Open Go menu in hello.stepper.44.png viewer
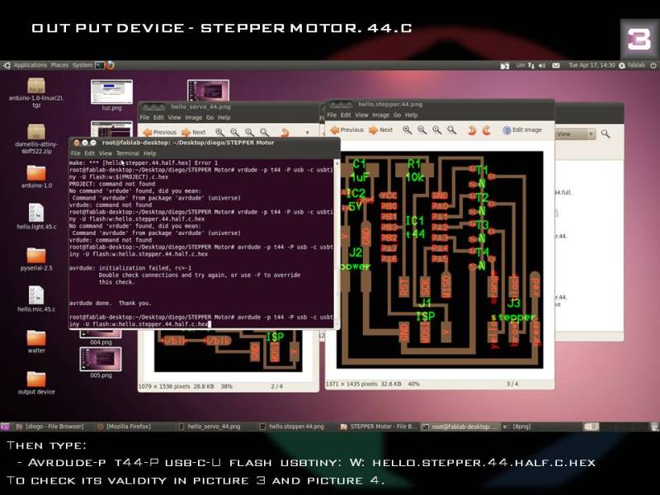This screenshot has height=495, width=660. pos(397,115)
